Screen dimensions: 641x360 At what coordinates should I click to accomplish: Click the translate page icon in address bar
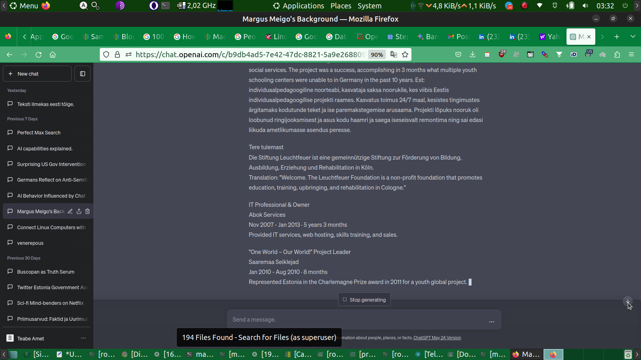(x=394, y=54)
